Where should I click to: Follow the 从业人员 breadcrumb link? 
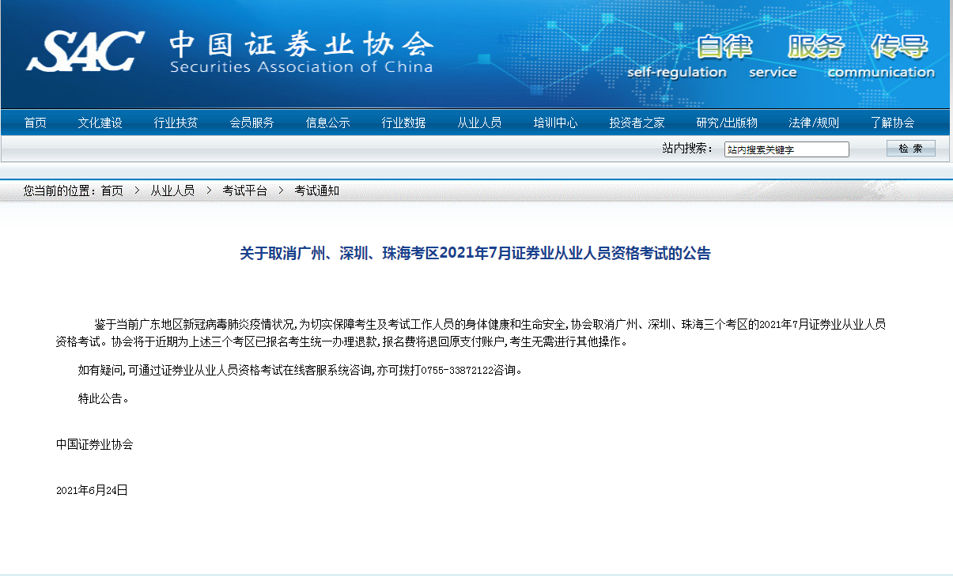pos(172,190)
